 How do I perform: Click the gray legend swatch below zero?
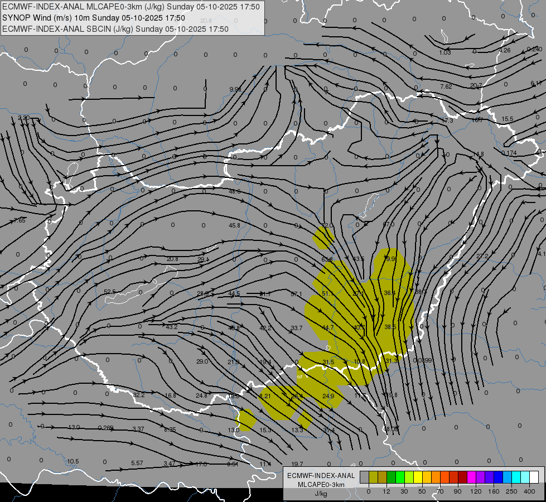pyautogui.click(x=364, y=477)
